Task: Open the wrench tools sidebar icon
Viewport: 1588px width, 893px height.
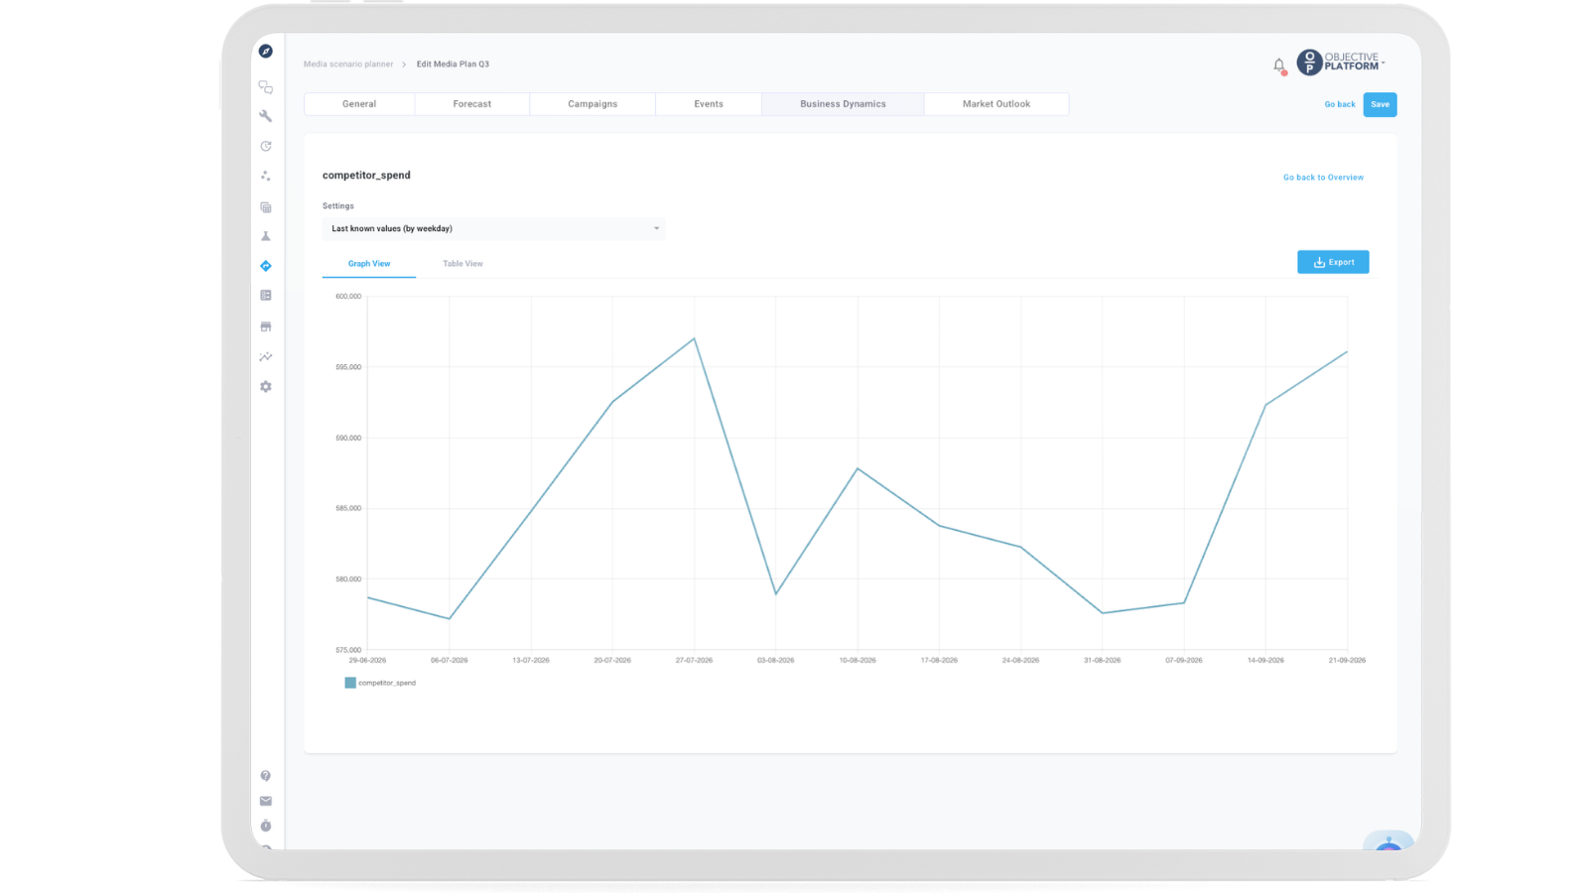Action: (266, 116)
